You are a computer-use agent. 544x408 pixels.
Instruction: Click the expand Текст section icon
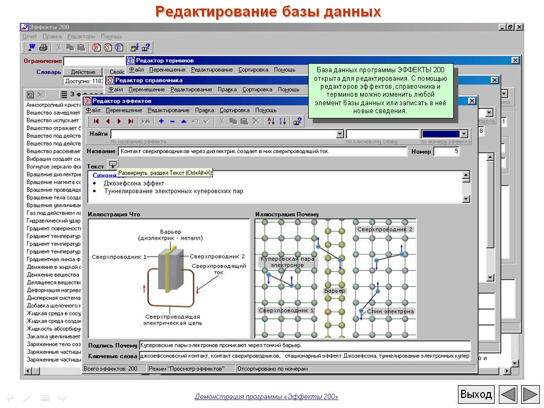(113, 165)
